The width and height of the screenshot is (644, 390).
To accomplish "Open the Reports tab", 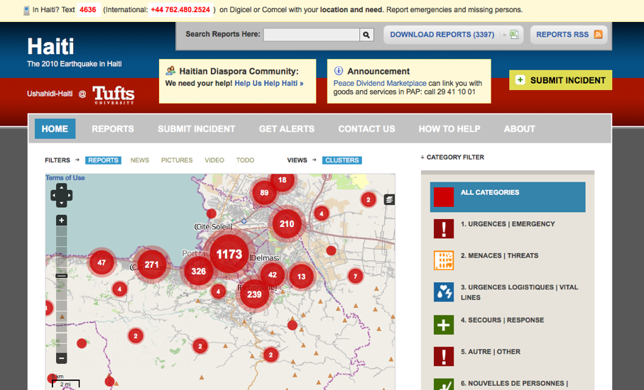I will point(113,129).
